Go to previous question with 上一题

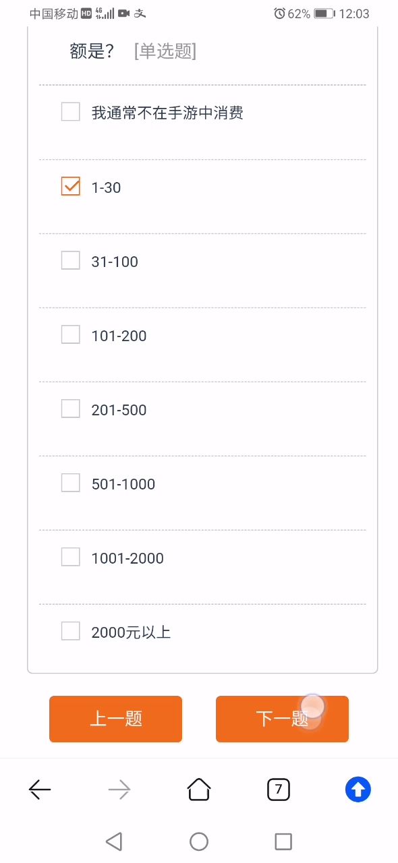115,719
